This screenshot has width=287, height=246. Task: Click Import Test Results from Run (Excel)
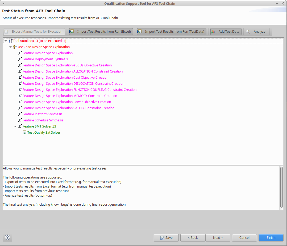(x=101, y=32)
